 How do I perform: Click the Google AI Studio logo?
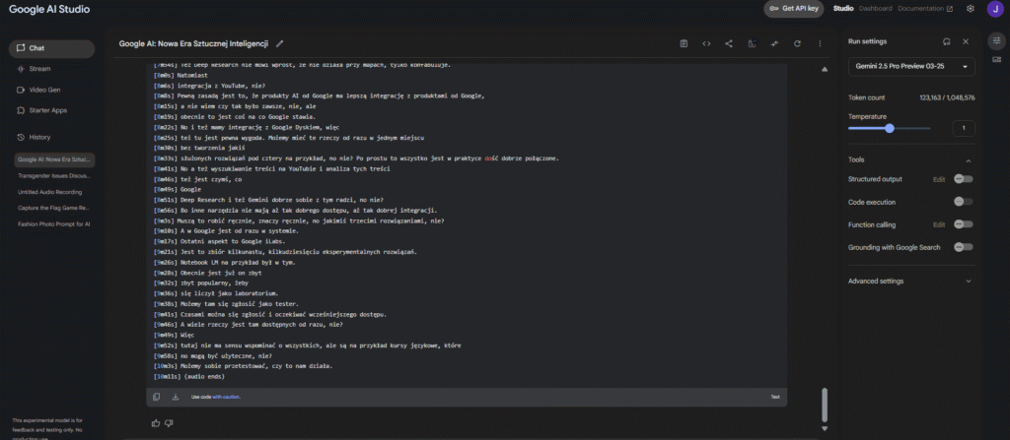49,10
